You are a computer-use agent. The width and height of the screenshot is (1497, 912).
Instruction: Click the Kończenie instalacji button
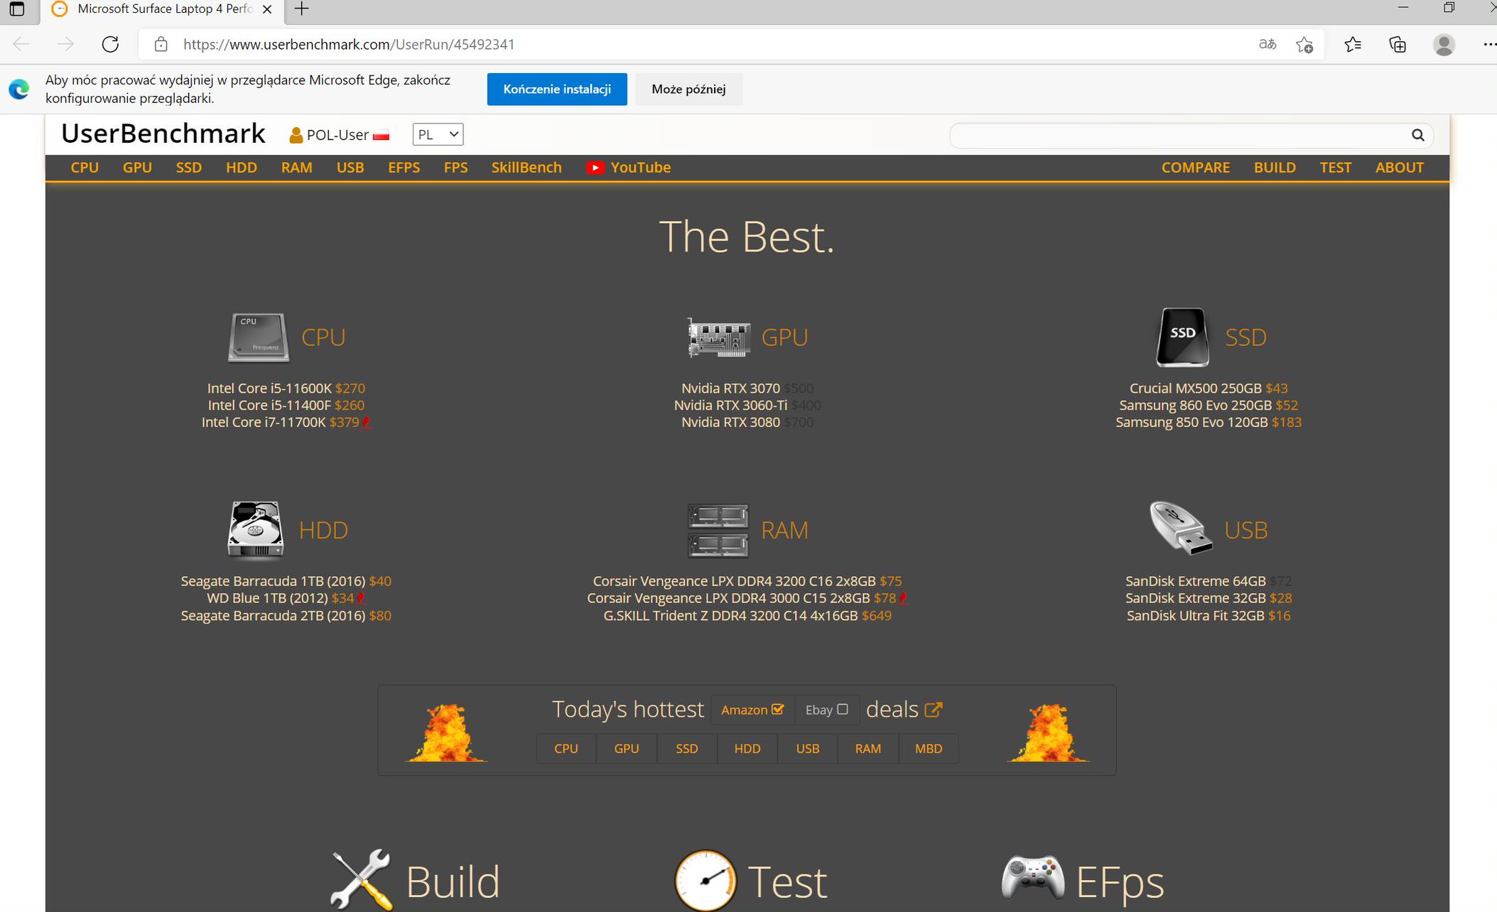click(556, 89)
